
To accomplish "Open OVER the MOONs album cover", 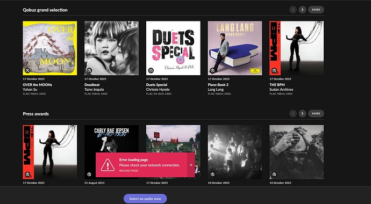I will pyautogui.click(x=49, y=48).
